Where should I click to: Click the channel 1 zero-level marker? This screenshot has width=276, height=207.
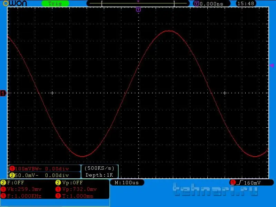3,93
